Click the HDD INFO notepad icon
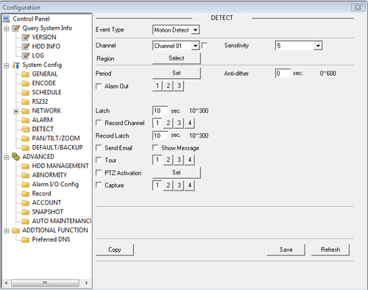The image size is (368, 290). 26,46
